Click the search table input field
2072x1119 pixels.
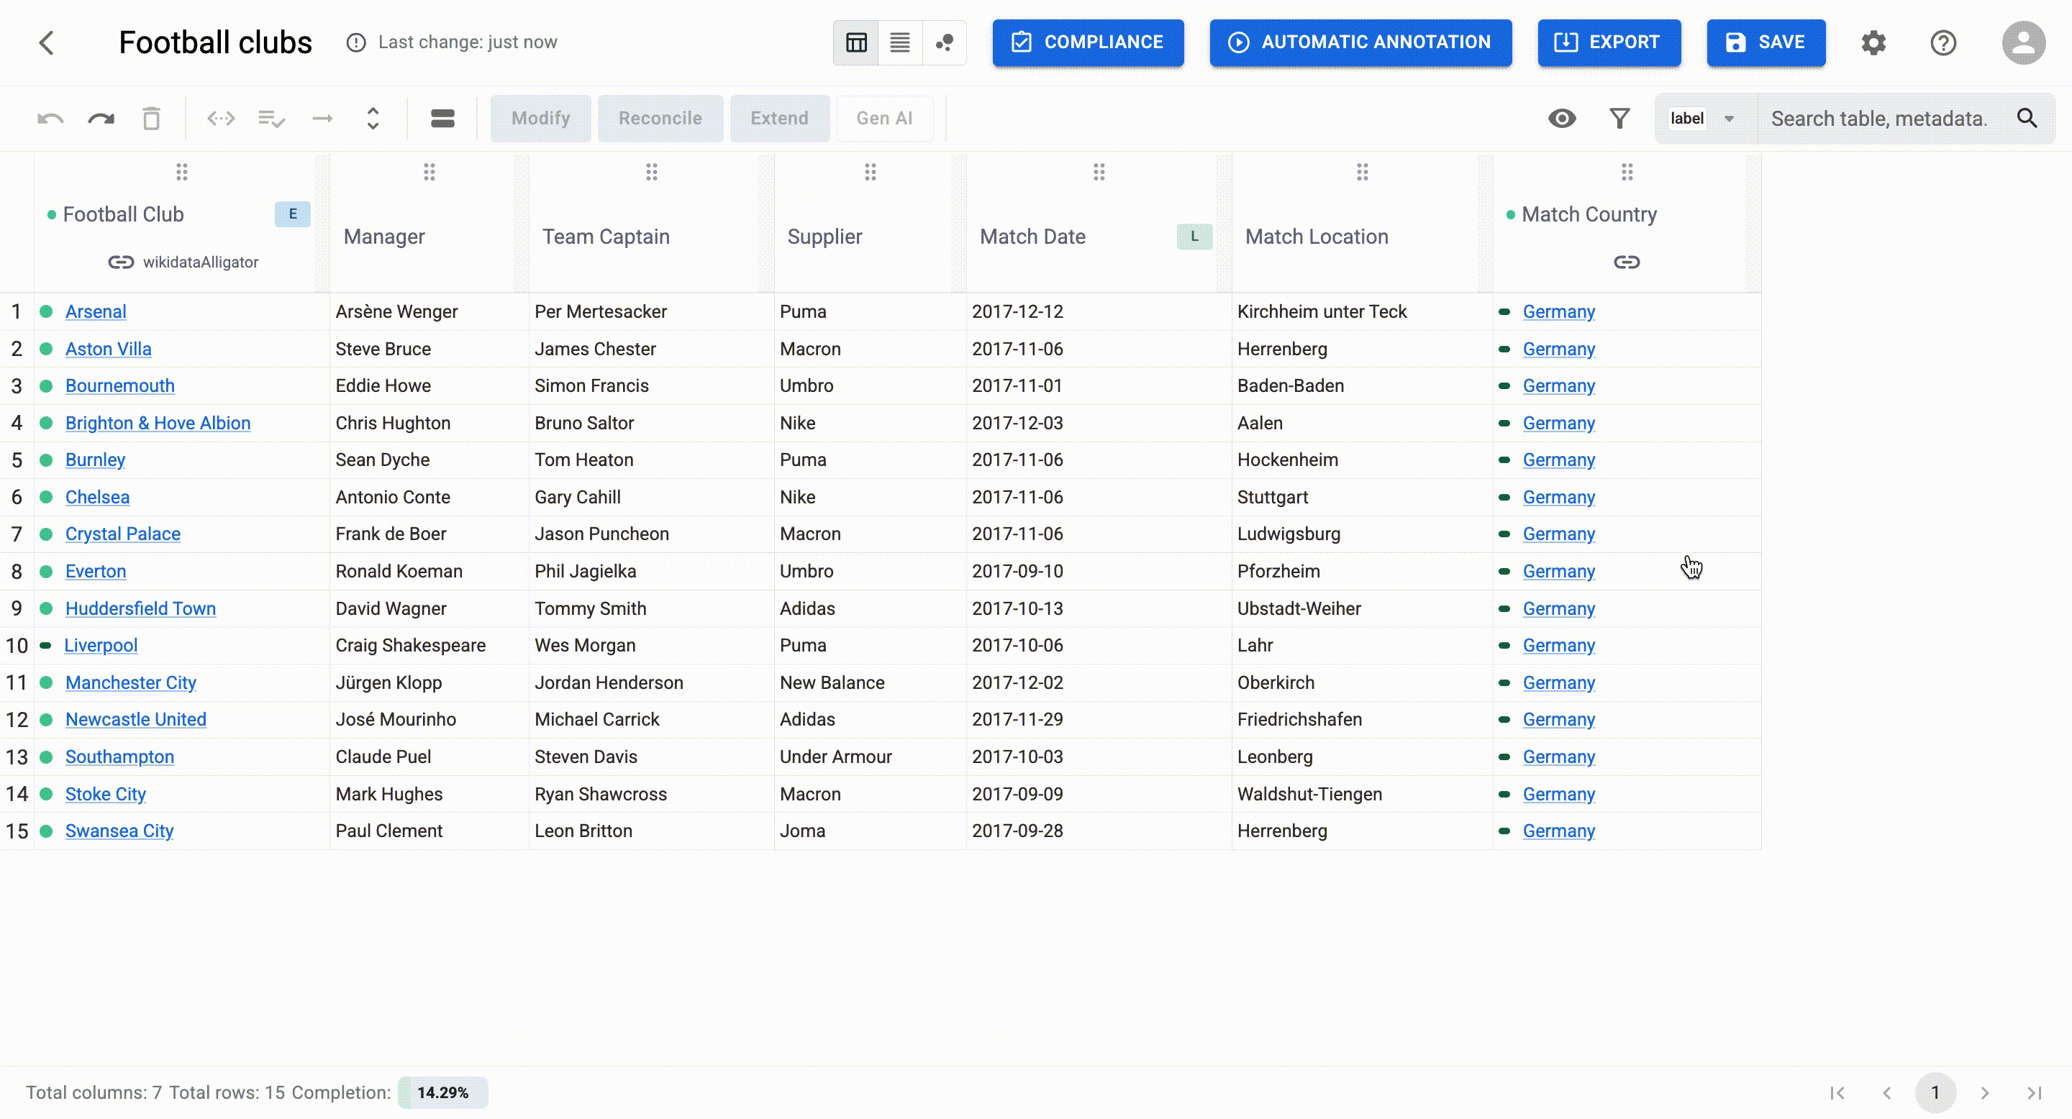point(1882,119)
